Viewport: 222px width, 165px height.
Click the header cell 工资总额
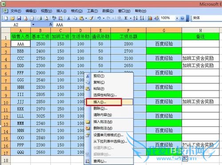click(x=128, y=36)
